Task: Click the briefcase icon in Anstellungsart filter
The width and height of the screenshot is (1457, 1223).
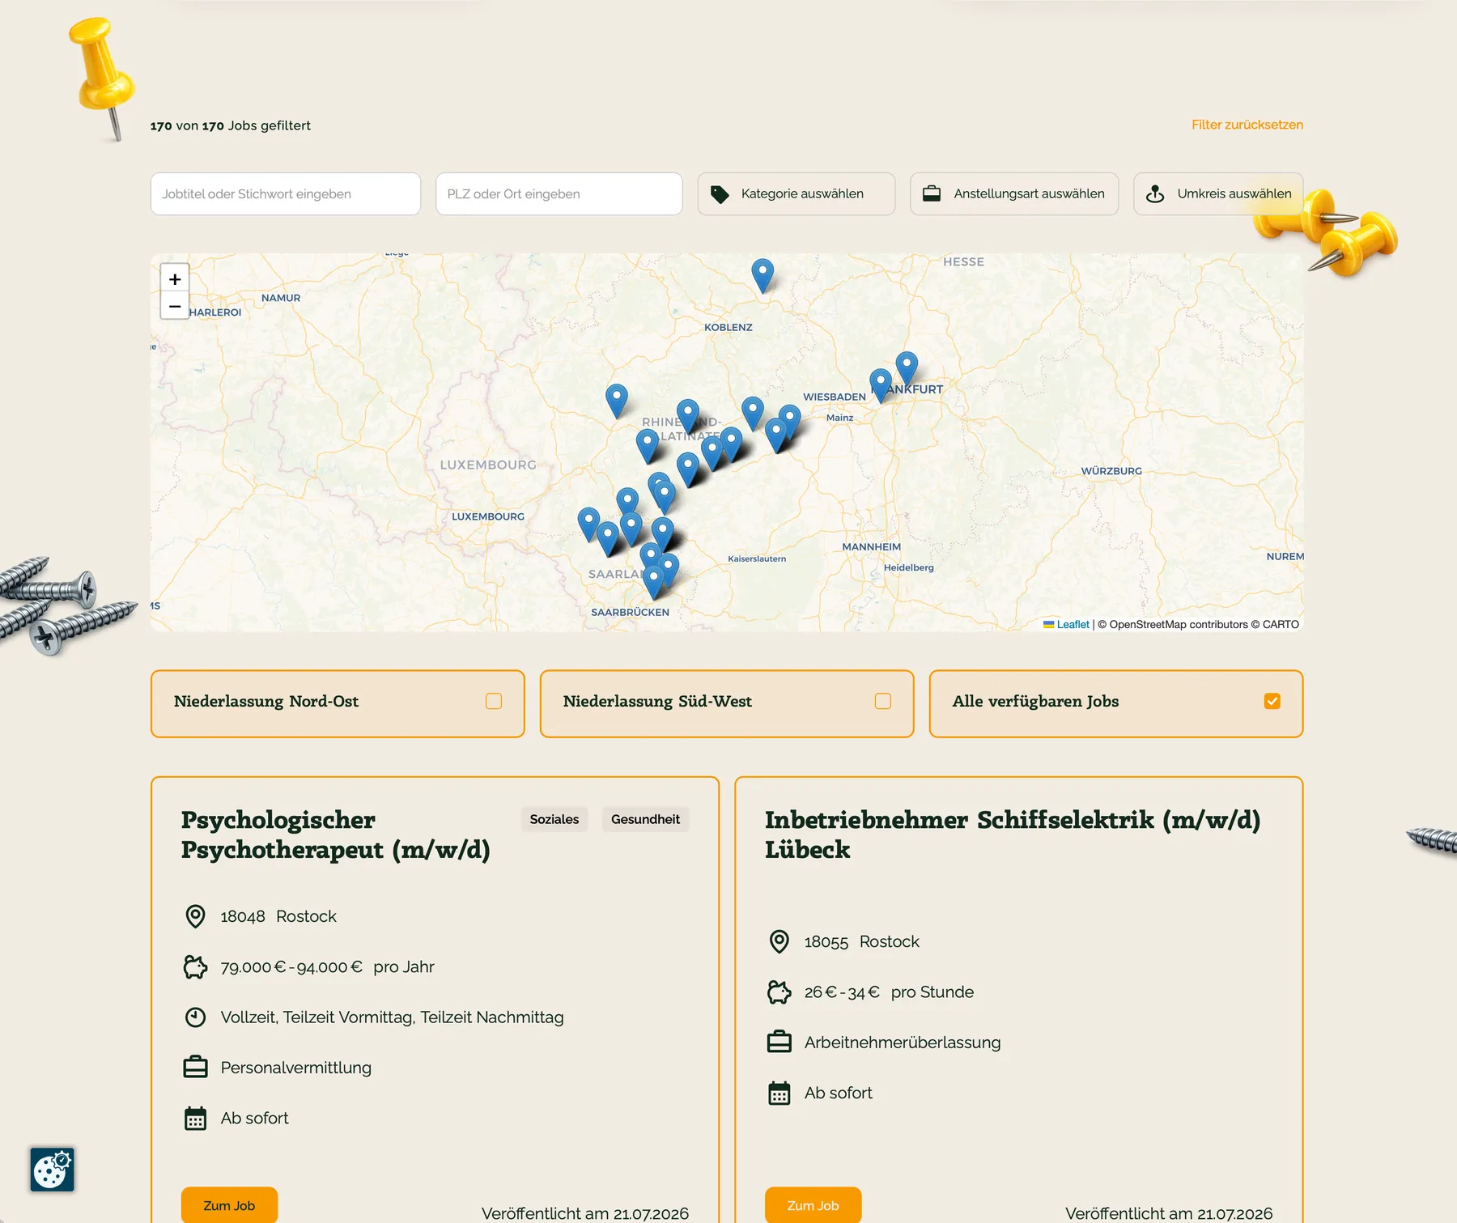Action: tap(932, 194)
